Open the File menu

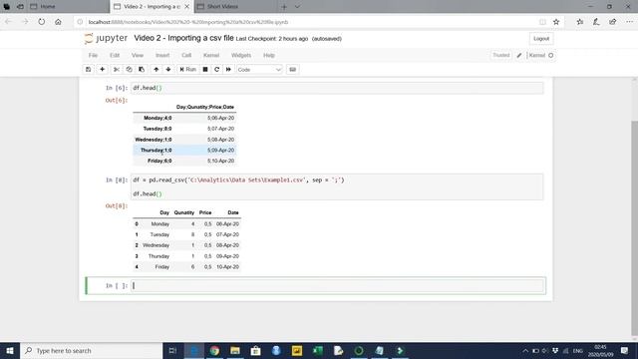pyautogui.click(x=93, y=56)
